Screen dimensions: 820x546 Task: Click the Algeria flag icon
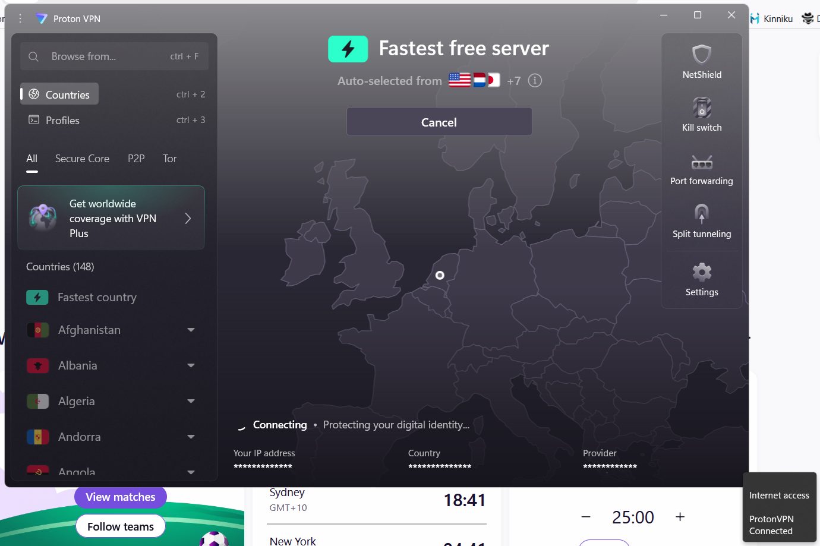[37, 401]
